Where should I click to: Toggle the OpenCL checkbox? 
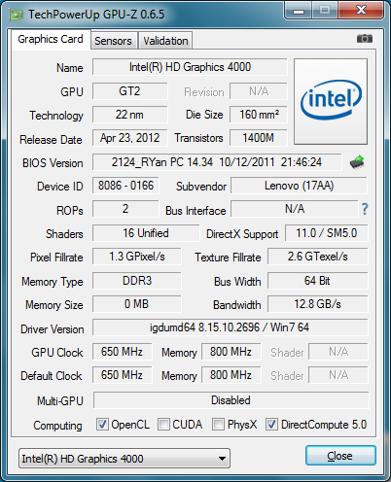[102, 424]
